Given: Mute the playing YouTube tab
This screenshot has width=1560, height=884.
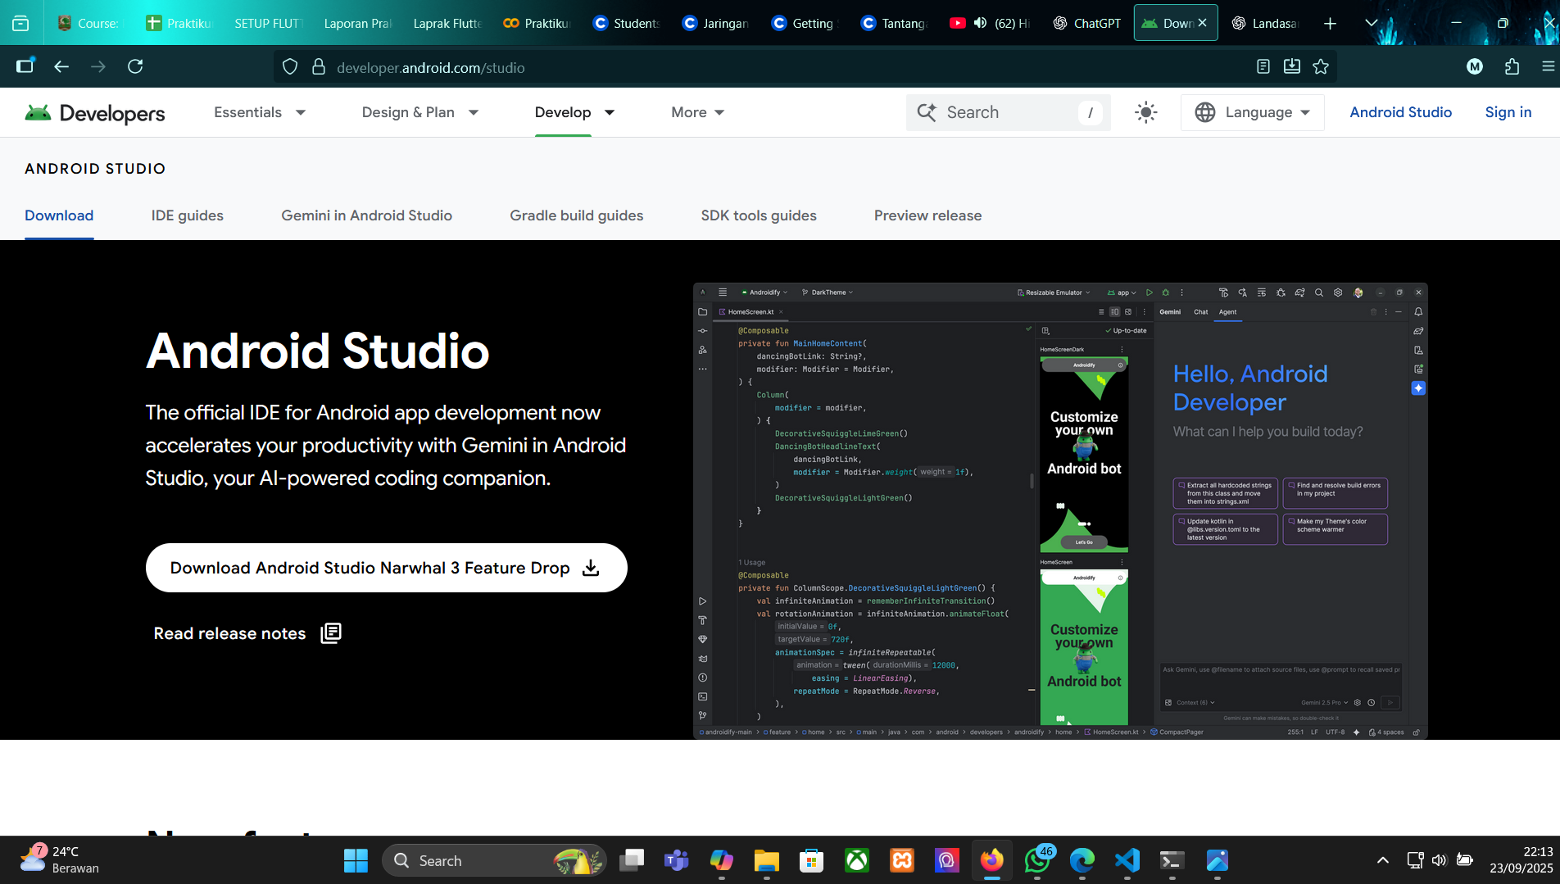Looking at the screenshot, I should (x=980, y=23).
